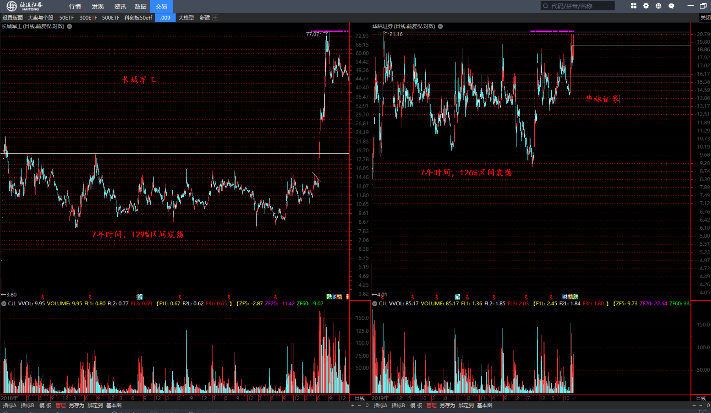Select the 科创板50etf layout tab
Viewport: 711px width, 413px height.
138,18
